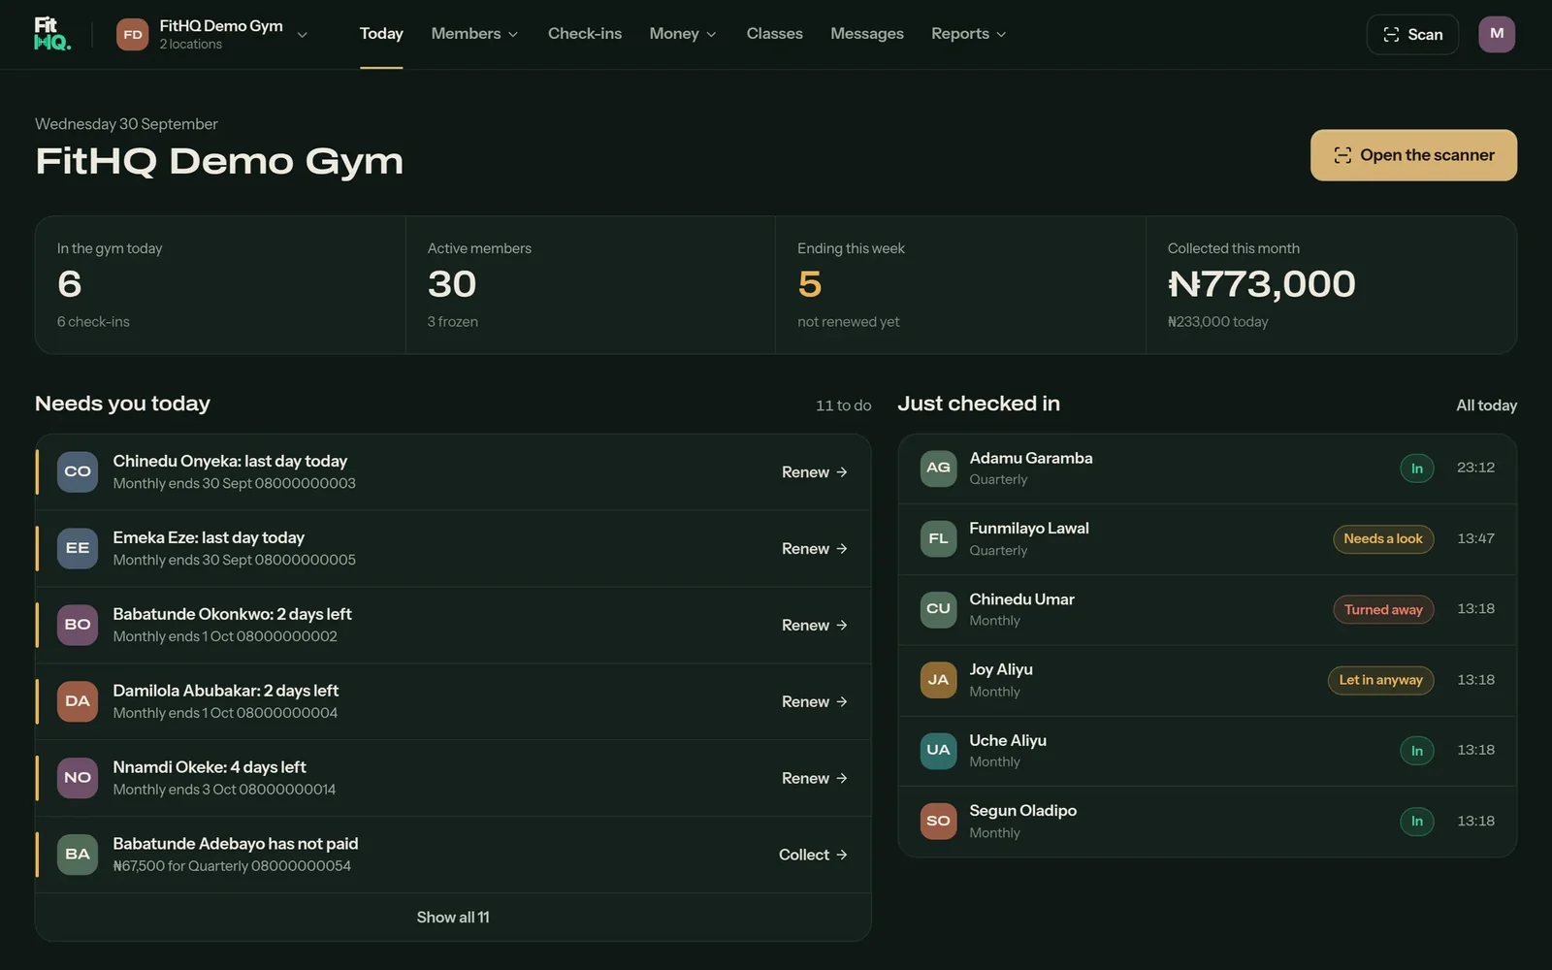The height and width of the screenshot is (970, 1552).
Task: Click Joy Aliyu's JA avatar
Action: point(938,680)
